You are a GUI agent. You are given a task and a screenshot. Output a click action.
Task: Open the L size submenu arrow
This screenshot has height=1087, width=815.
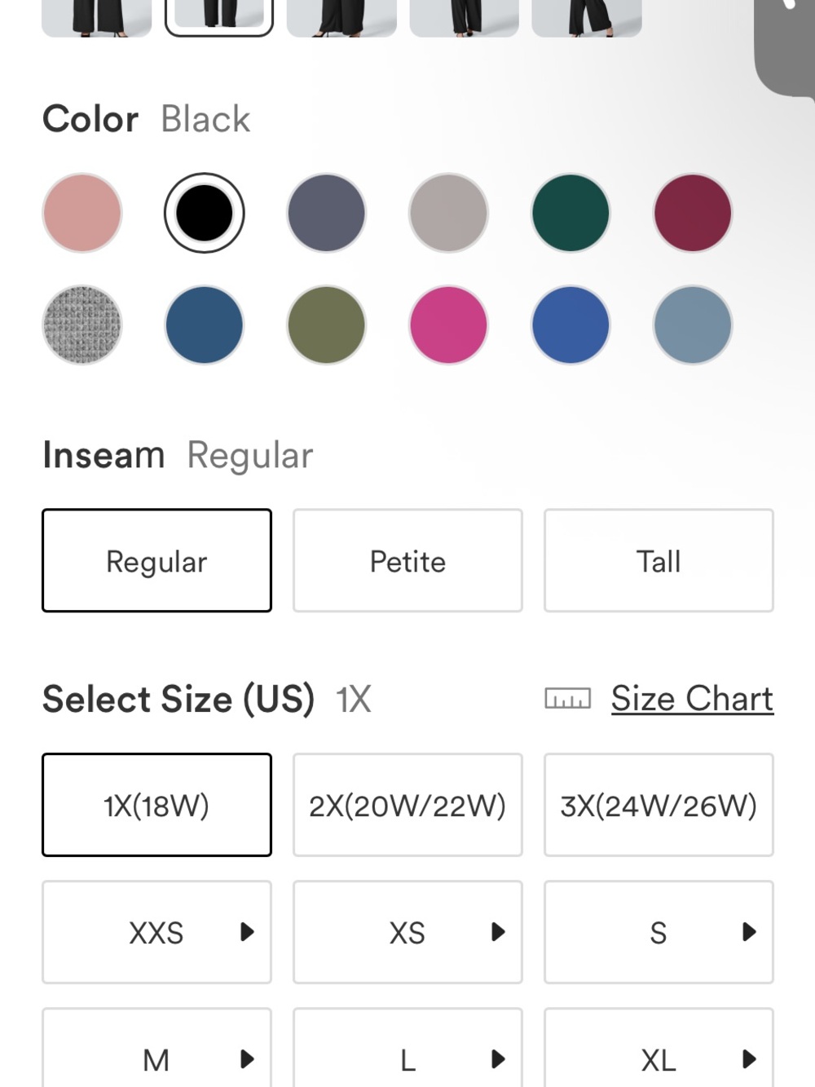point(499,1059)
